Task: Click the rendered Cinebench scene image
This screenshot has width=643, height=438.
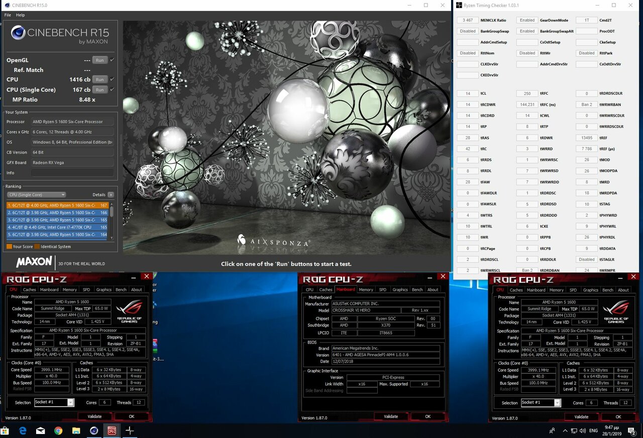Action: (286, 137)
